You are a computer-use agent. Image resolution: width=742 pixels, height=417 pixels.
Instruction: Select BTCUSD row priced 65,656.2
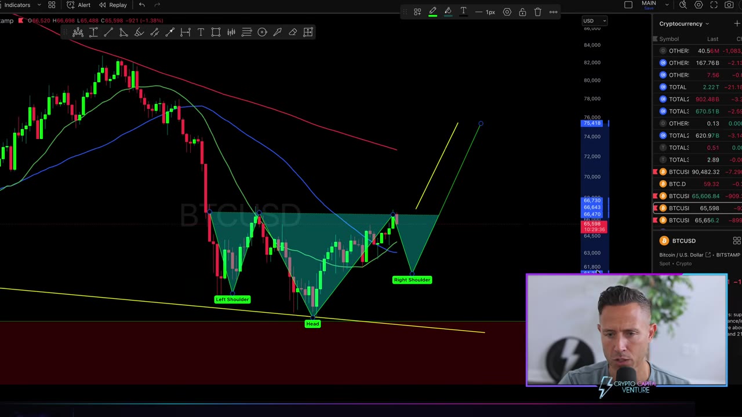[x=697, y=220]
